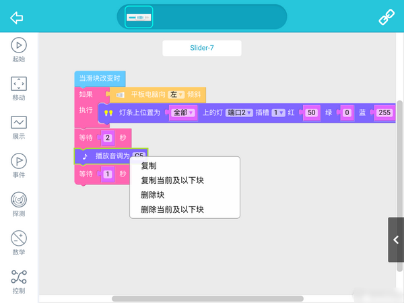Open the slot 1 dropdown
The image size is (404, 303).
[279, 112]
